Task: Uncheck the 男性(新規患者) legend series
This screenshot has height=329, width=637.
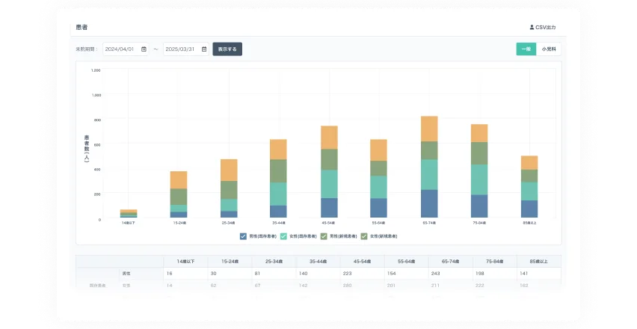Action: point(324,236)
